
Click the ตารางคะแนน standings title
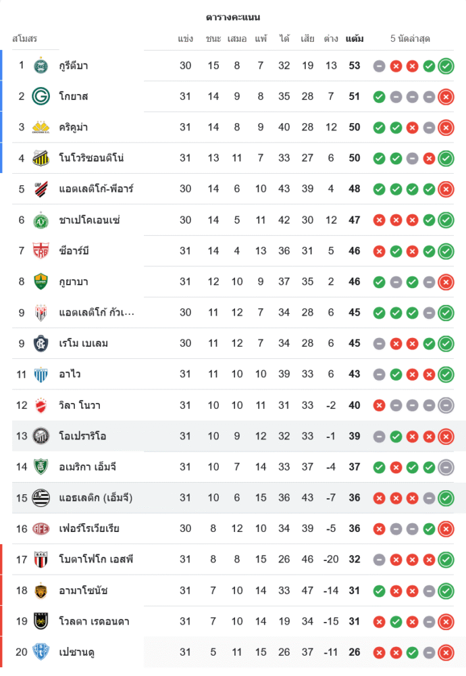233,17
